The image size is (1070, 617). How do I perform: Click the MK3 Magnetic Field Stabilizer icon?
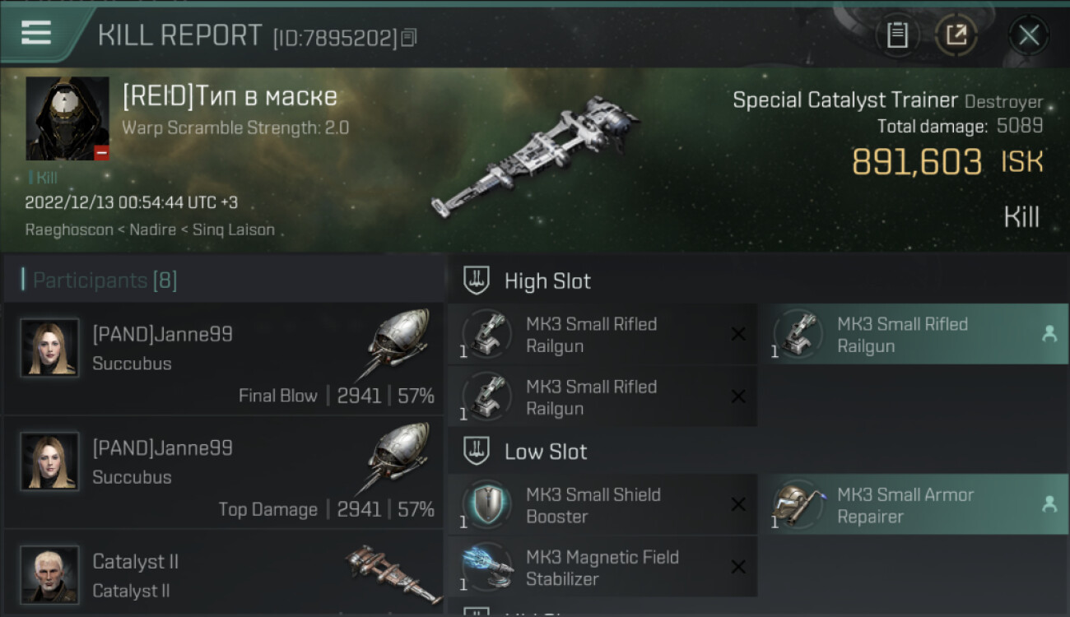pos(487,567)
